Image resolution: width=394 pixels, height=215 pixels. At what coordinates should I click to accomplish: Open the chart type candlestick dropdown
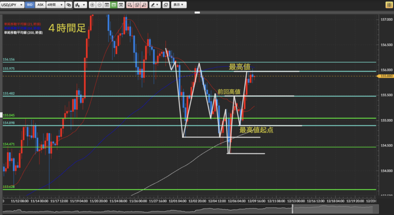click(x=80, y=5)
